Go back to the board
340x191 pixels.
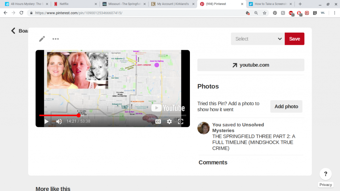tap(13, 31)
